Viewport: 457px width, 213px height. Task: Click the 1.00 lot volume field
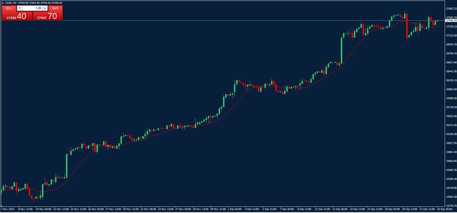[x=32, y=8]
